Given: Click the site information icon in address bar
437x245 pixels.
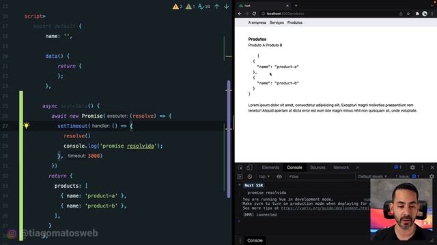Looking at the screenshot, I should point(263,14).
